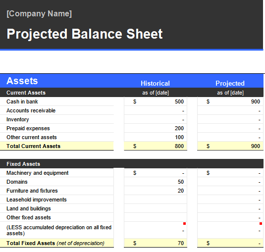Click the Projected Furniture and fixtures cell

[230, 191]
